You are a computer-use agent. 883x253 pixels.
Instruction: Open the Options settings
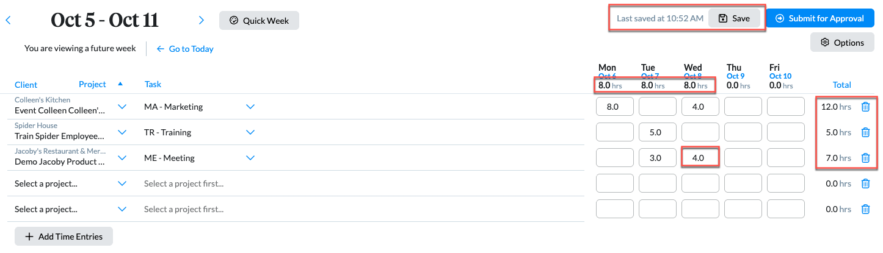pyautogui.click(x=842, y=43)
